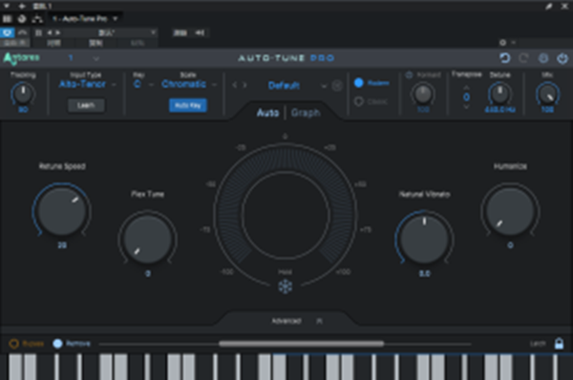Click the pin icon in host title bar
This screenshot has width=573, height=380.
(x=22, y=6)
